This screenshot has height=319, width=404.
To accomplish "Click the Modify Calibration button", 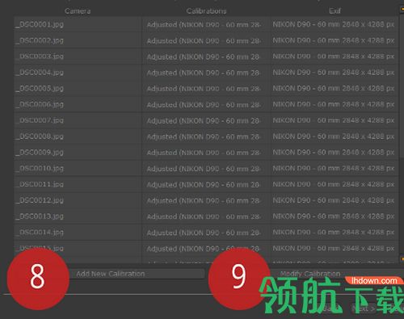I will (310, 274).
